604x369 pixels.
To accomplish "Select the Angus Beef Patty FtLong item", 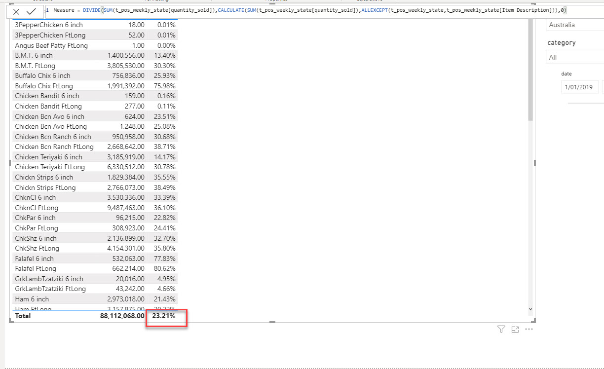I will pyautogui.click(x=51, y=45).
